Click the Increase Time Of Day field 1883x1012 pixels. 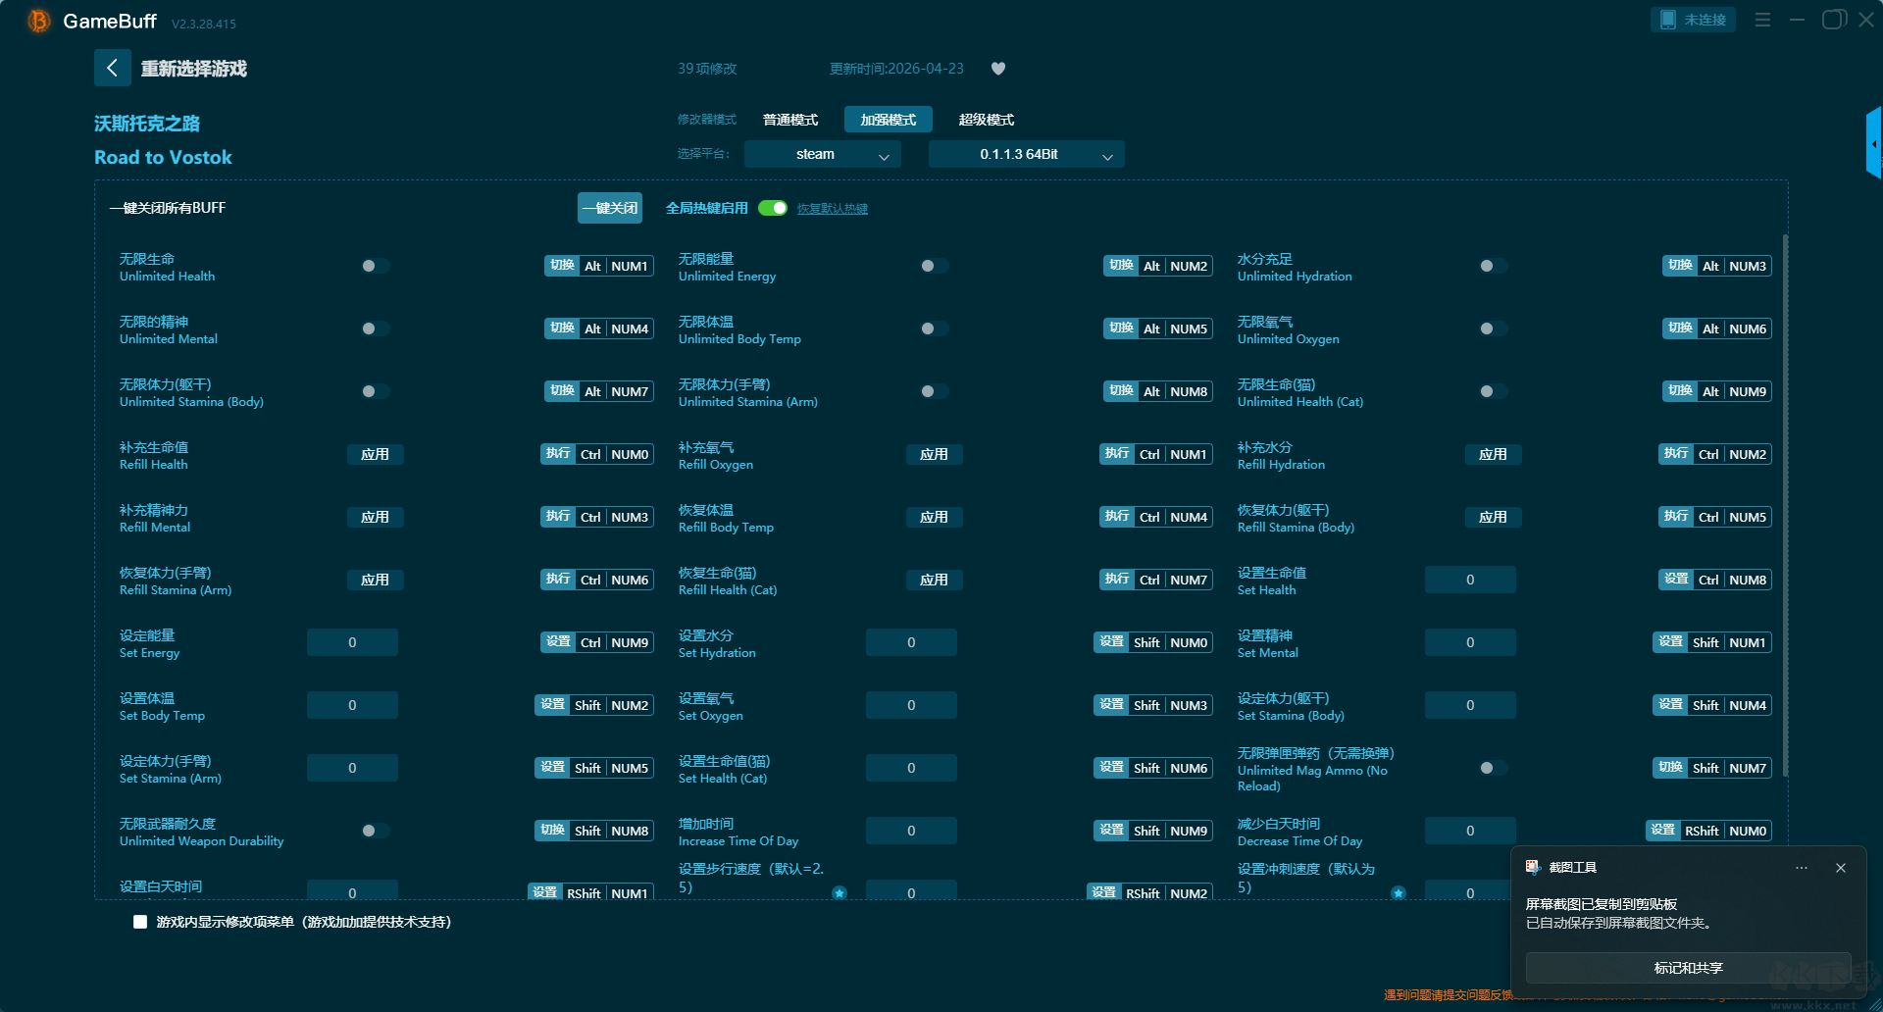(x=911, y=831)
